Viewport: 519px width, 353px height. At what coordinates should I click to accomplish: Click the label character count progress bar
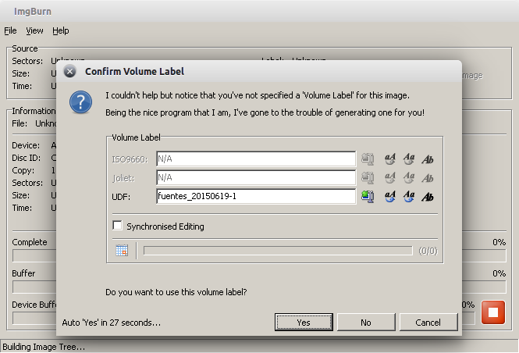point(278,251)
